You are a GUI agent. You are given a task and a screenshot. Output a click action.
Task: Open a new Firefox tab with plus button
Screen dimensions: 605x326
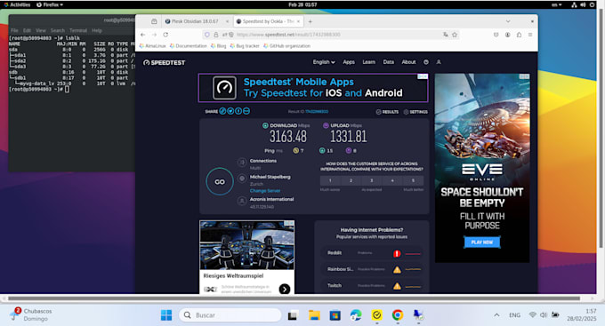click(x=310, y=21)
